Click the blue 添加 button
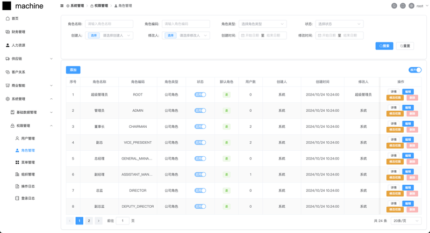 (73, 70)
